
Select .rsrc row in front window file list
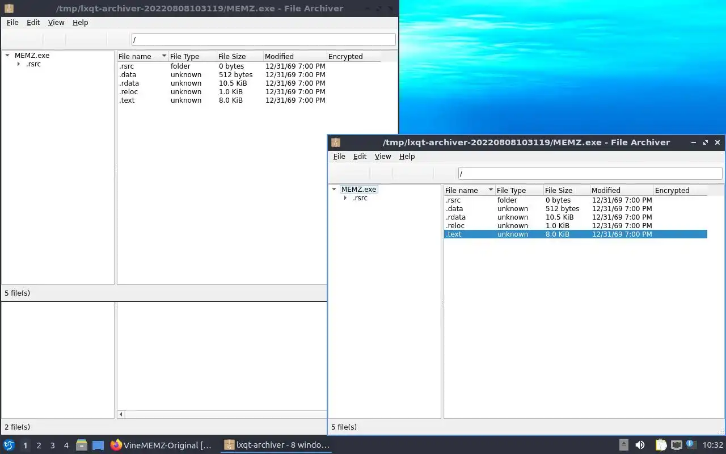(x=575, y=200)
